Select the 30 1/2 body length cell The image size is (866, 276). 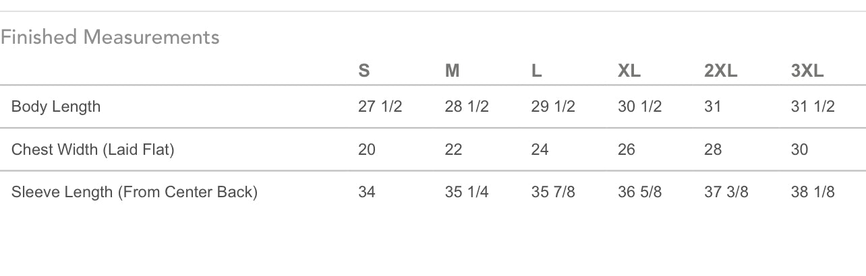pos(639,106)
